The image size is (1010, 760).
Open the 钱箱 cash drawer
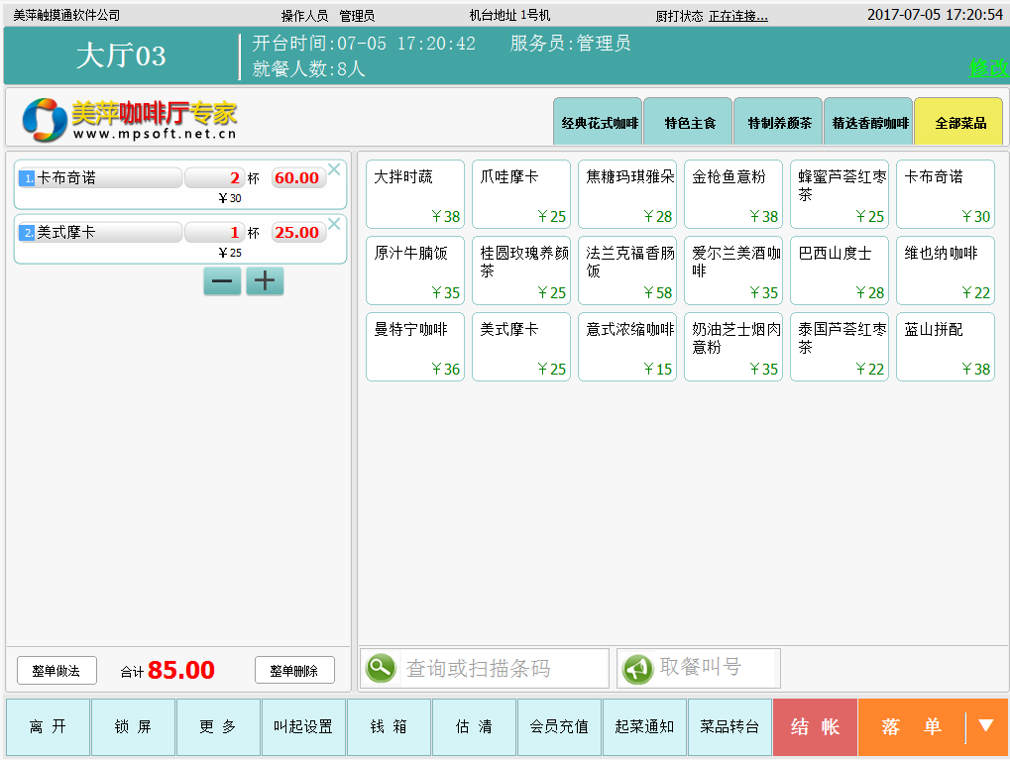389,727
